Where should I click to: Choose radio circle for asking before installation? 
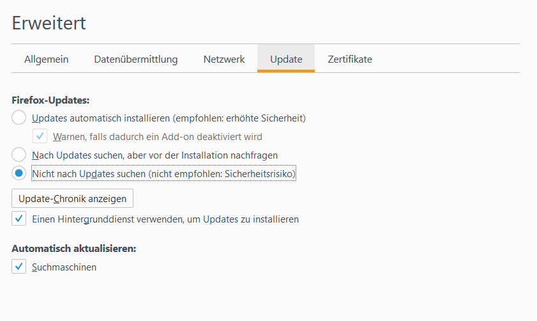[x=19, y=154]
